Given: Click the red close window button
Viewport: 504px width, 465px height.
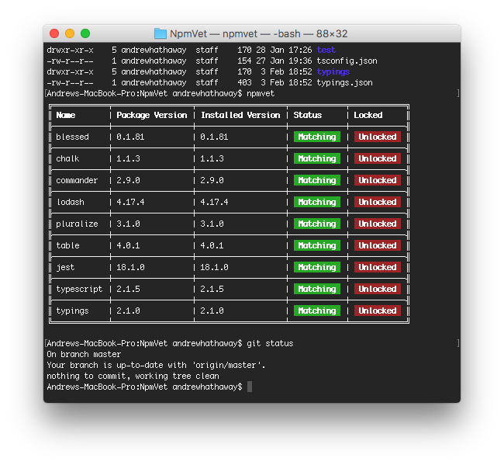Looking at the screenshot, I should click(54, 33).
